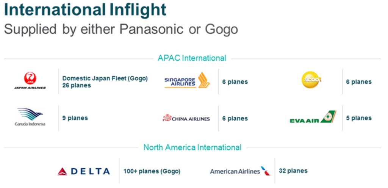Click the China Airlines logo
The height and width of the screenshot is (188, 388).
pyautogui.click(x=186, y=118)
